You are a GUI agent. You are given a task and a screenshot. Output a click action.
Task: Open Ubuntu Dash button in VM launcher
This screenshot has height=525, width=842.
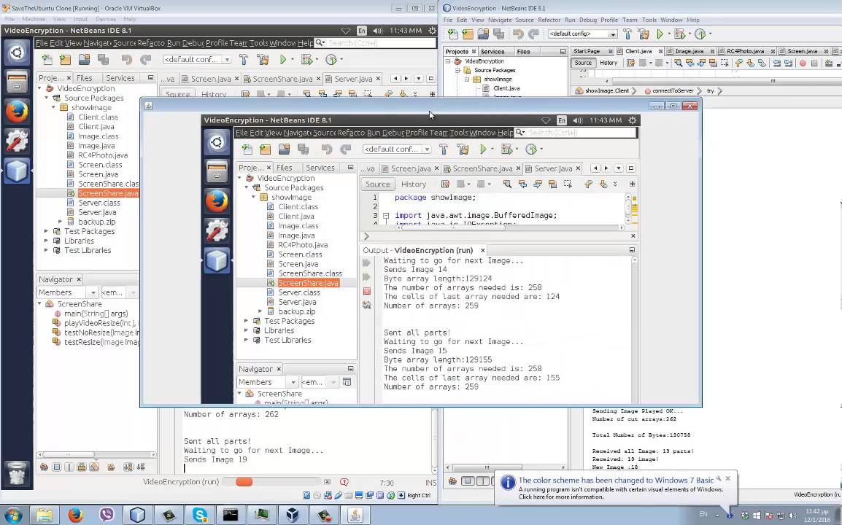coord(17,52)
